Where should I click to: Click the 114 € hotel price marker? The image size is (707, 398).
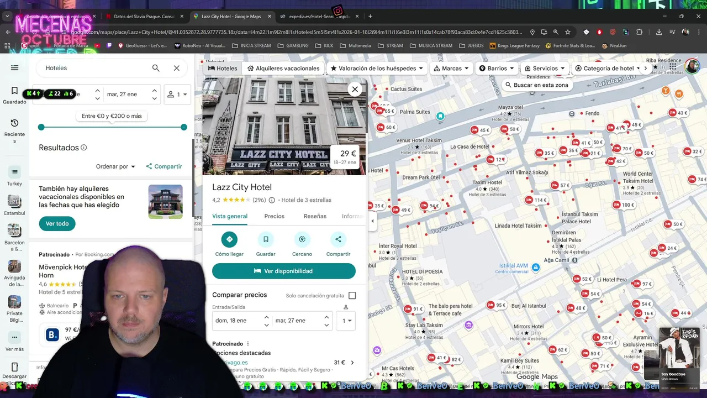tap(535, 200)
